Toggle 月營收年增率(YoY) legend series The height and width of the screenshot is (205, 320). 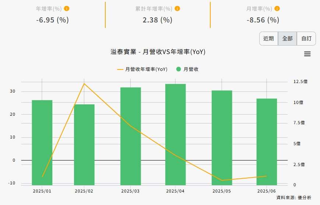coord(142,69)
